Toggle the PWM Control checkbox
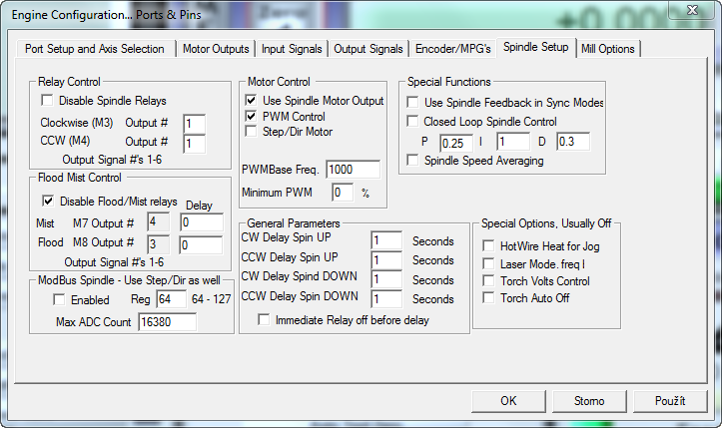The image size is (722, 428). pos(252,116)
